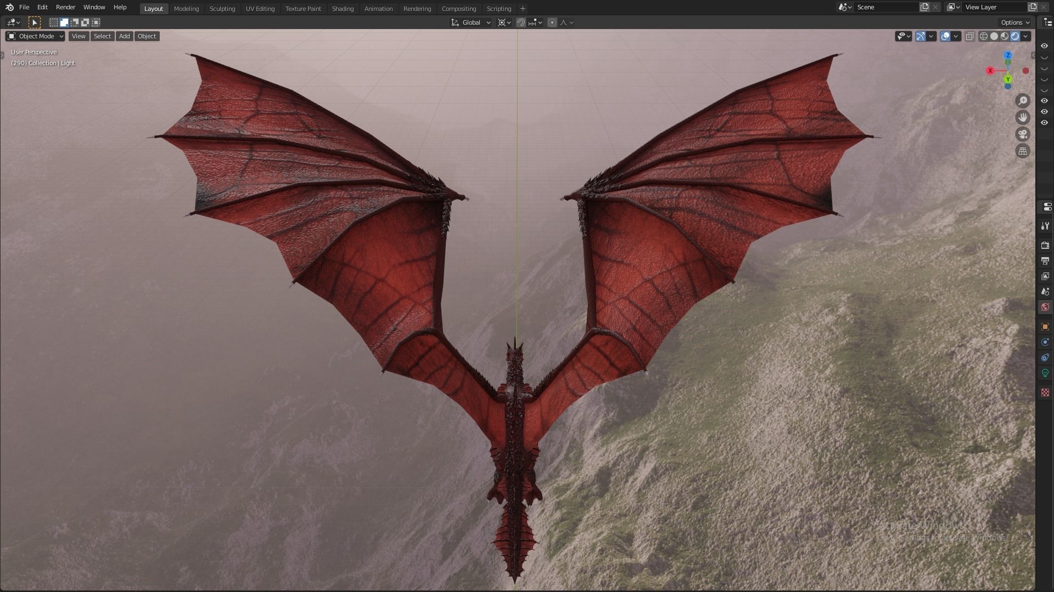Toggle snapping magnet icon

click(x=521, y=22)
